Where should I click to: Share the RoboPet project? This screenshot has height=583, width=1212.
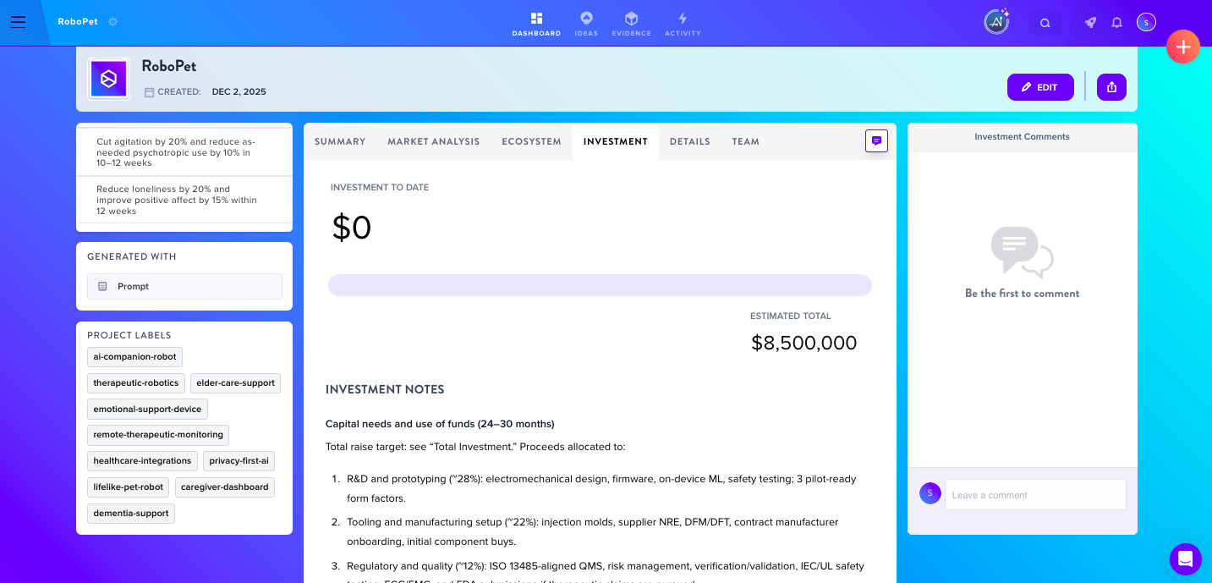point(1111,87)
